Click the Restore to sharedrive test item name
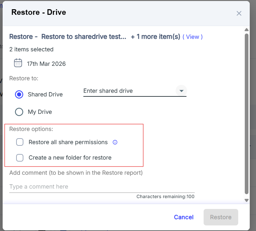 (x=84, y=37)
